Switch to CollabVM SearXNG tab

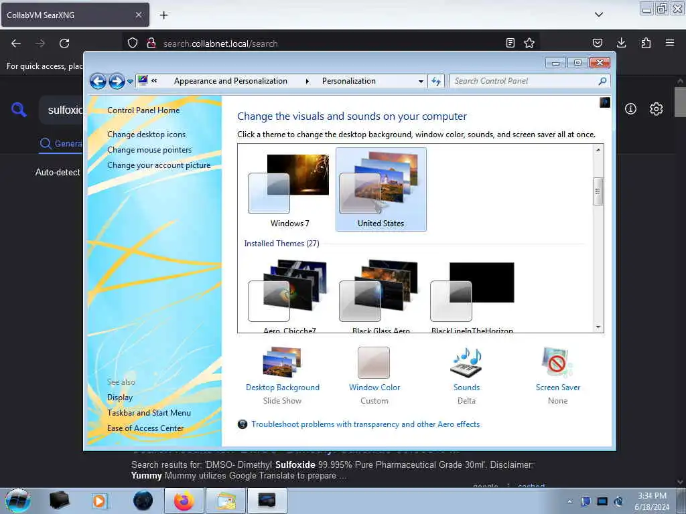point(75,15)
